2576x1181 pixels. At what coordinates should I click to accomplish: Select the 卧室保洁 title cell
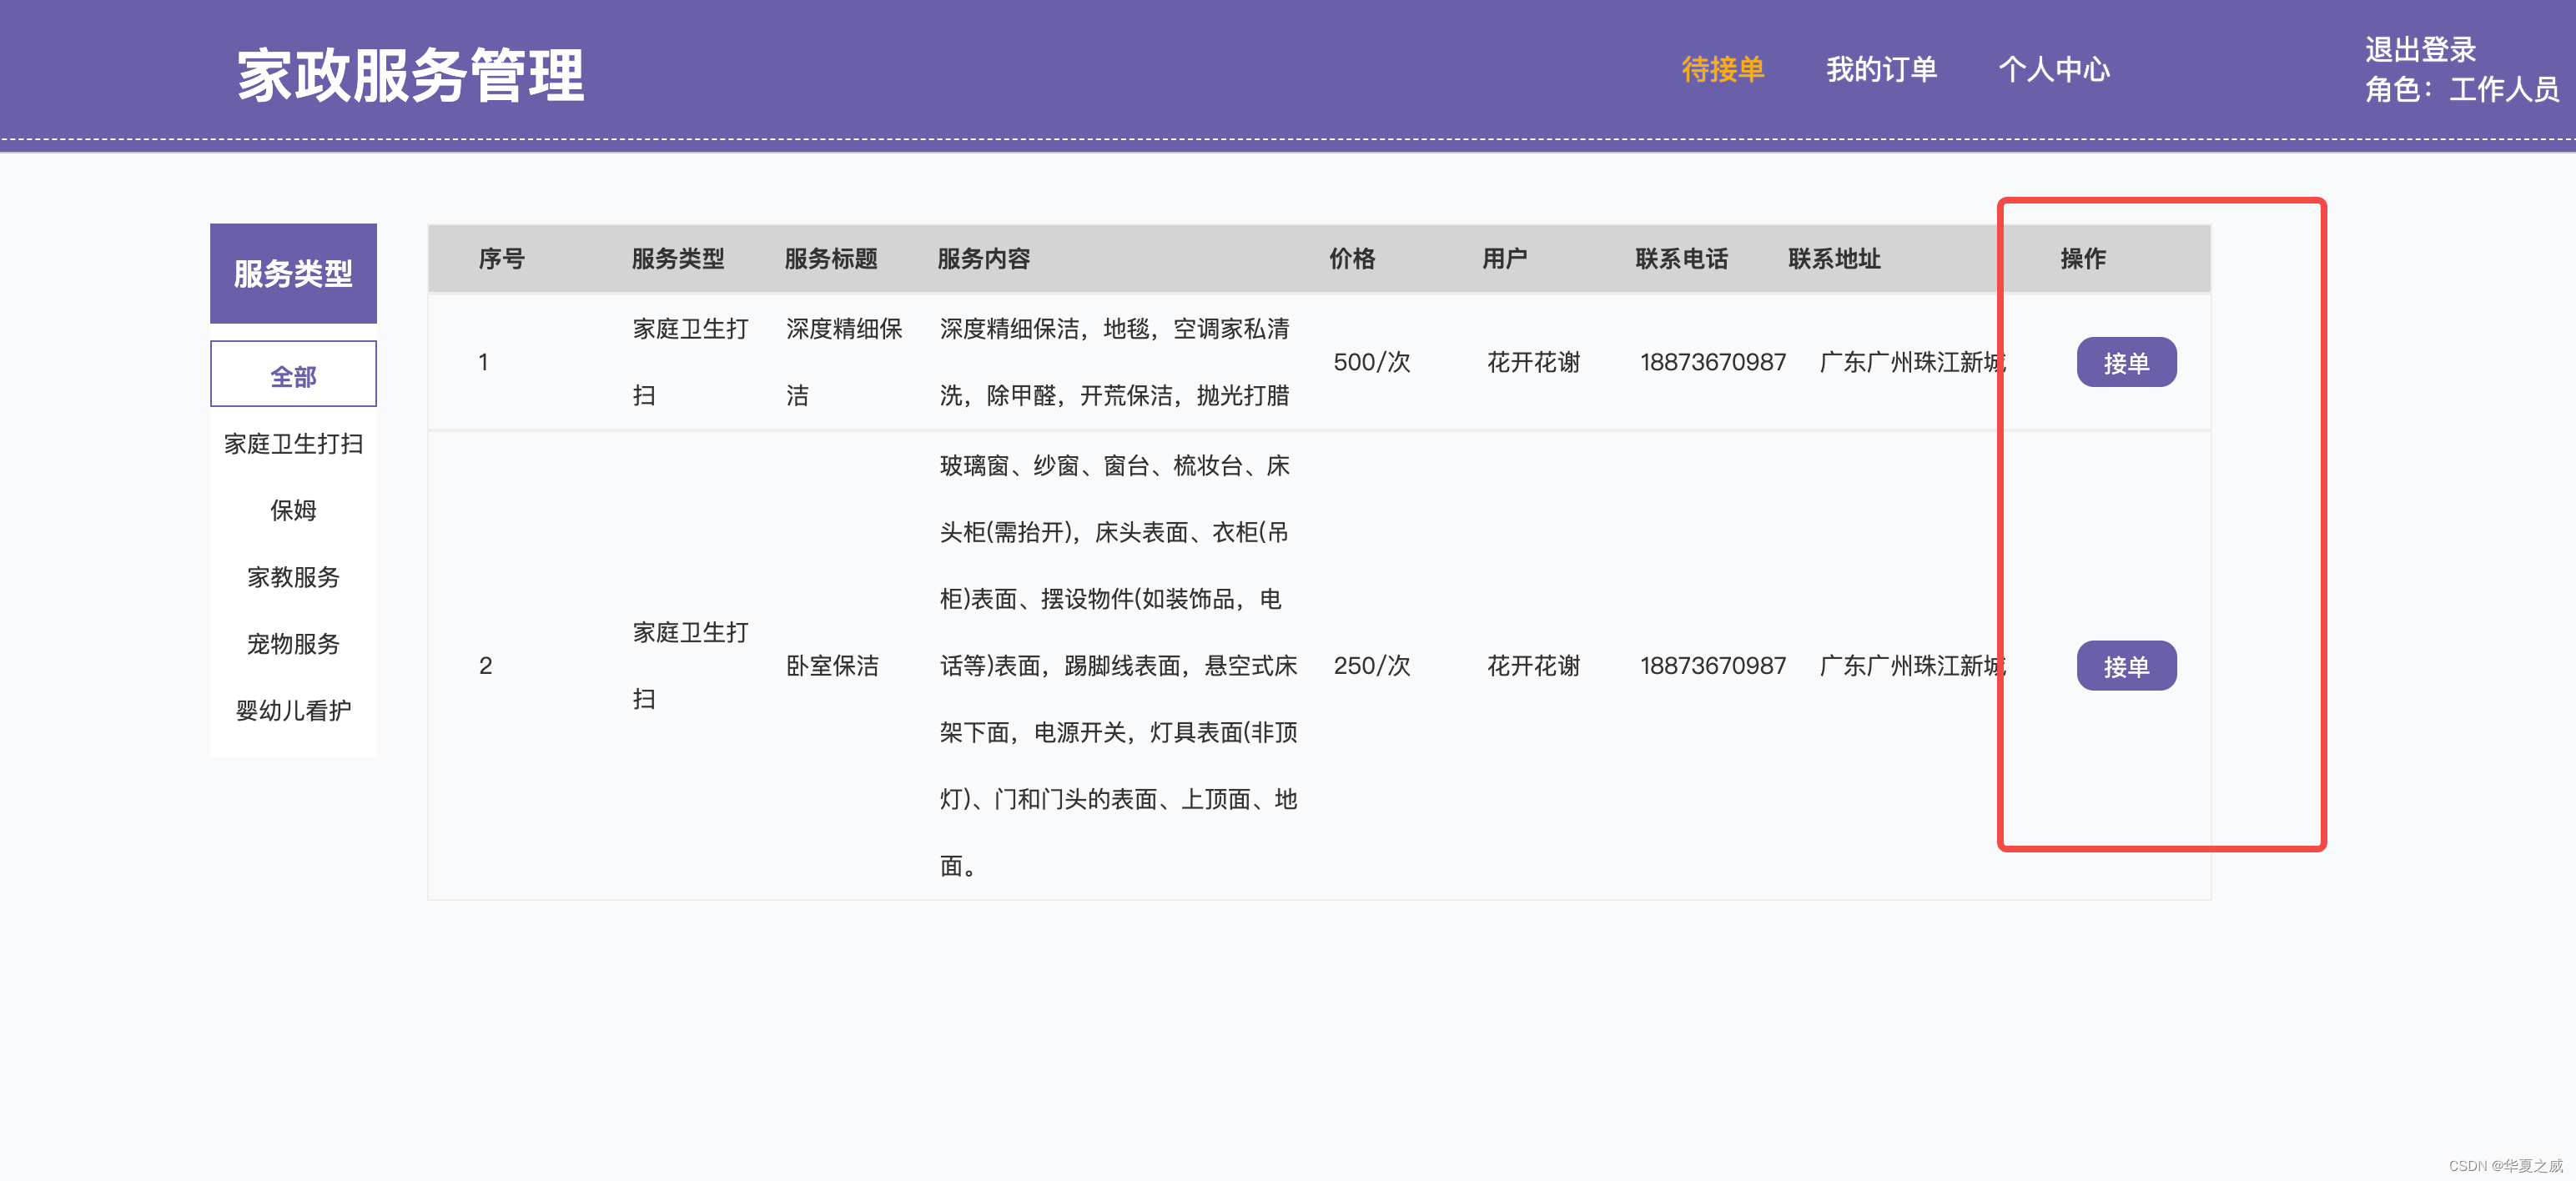click(832, 666)
